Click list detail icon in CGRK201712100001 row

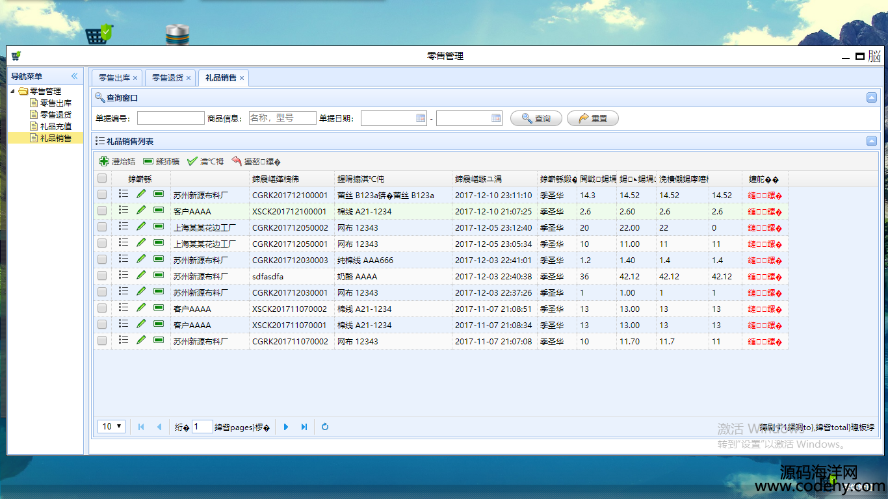124,194
